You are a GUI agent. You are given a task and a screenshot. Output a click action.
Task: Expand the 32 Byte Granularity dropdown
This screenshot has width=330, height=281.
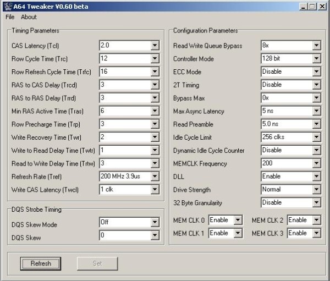(x=316, y=202)
